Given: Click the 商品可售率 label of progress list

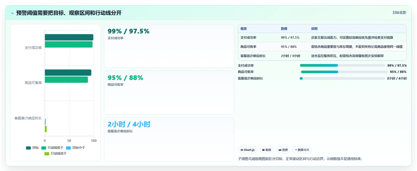Looking at the screenshot, I should 246,72.
